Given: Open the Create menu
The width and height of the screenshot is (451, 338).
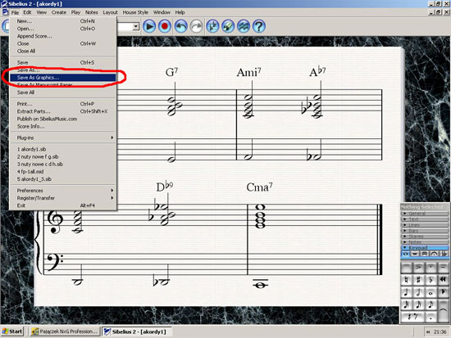Looking at the screenshot, I should pyautogui.click(x=59, y=12).
